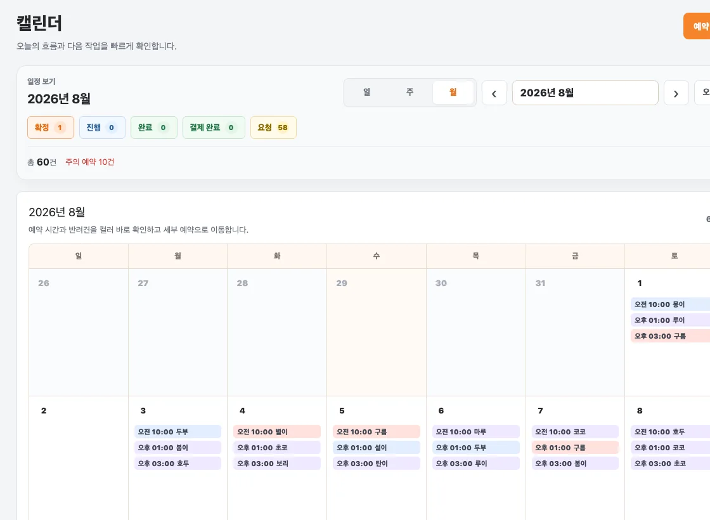Screen dimensions: 710x520
Task: Open 오전 10:00 별이 booking on Aug 4
Action: [277, 432]
